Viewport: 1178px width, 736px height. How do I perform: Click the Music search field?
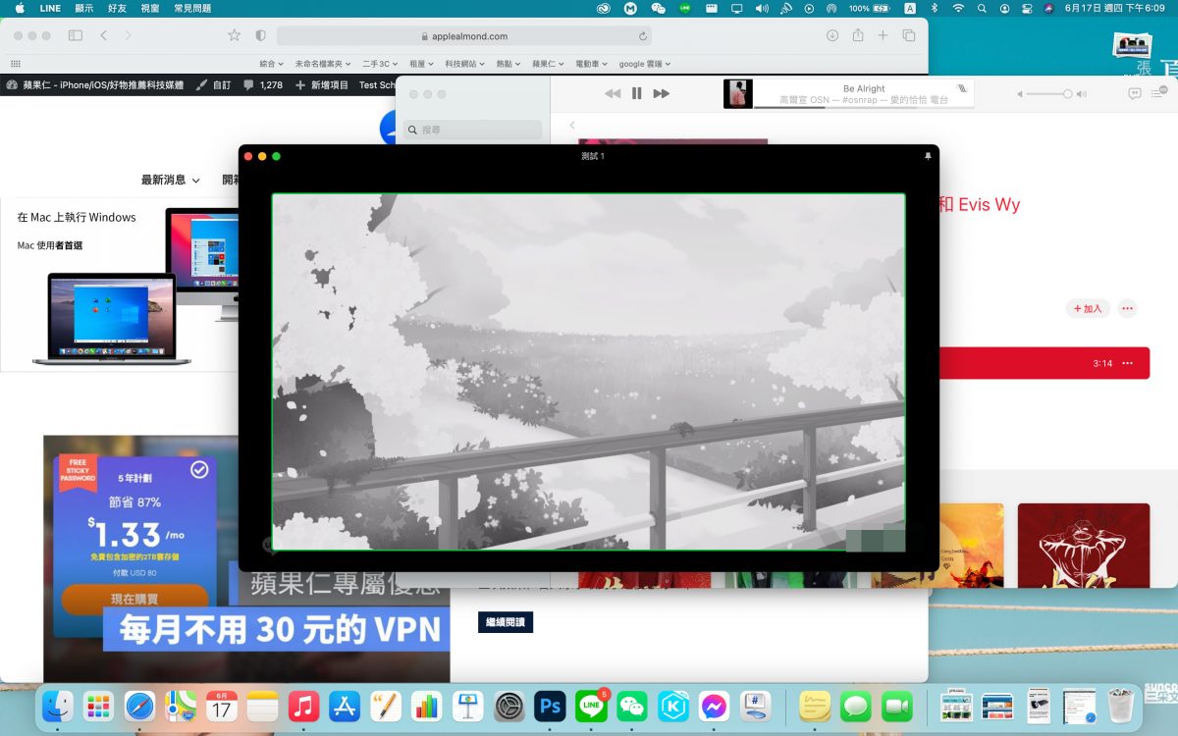pyautogui.click(x=474, y=130)
